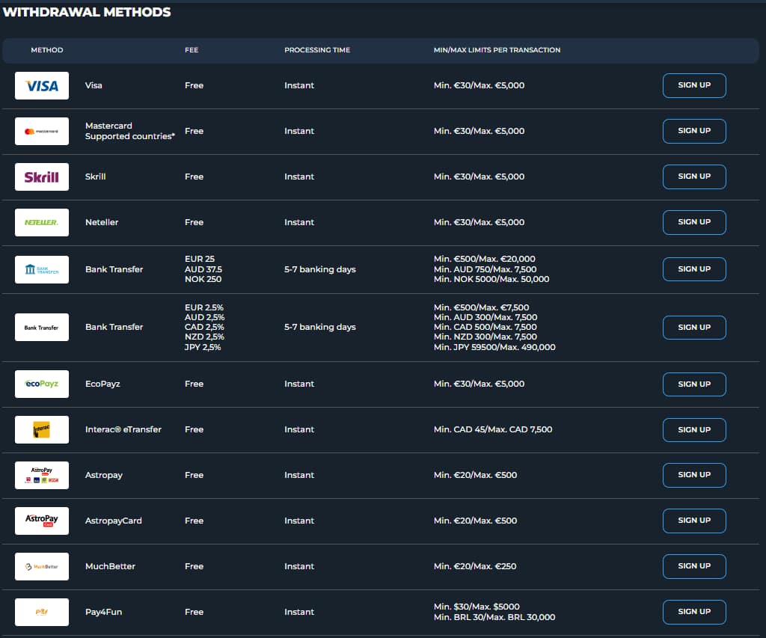Click the MIN/MAX LIMITS PER TRANSACTION header

(497, 50)
